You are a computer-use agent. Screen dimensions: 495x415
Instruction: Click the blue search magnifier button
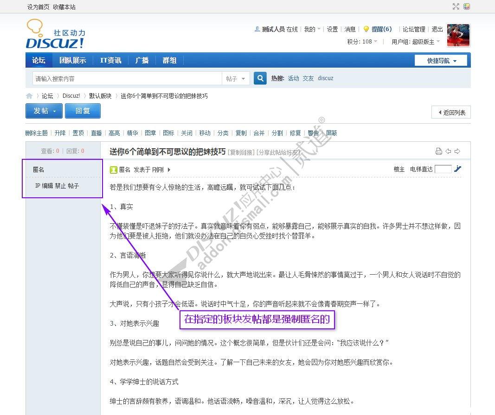click(x=260, y=78)
